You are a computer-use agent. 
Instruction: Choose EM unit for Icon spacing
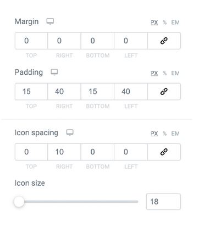coord(175,134)
